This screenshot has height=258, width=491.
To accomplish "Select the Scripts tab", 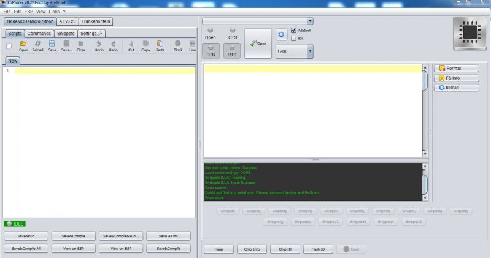I will pos(15,34).
